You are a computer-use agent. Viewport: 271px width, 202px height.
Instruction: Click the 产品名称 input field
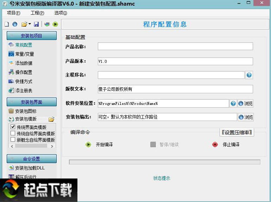tap(175, 46)
